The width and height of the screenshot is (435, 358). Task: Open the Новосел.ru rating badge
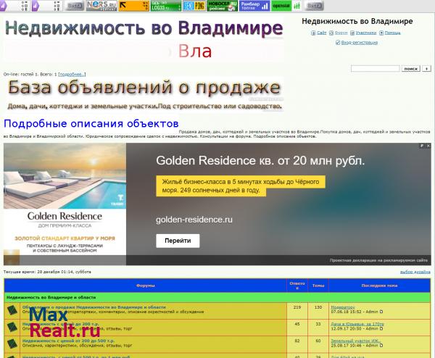[223, 6]
